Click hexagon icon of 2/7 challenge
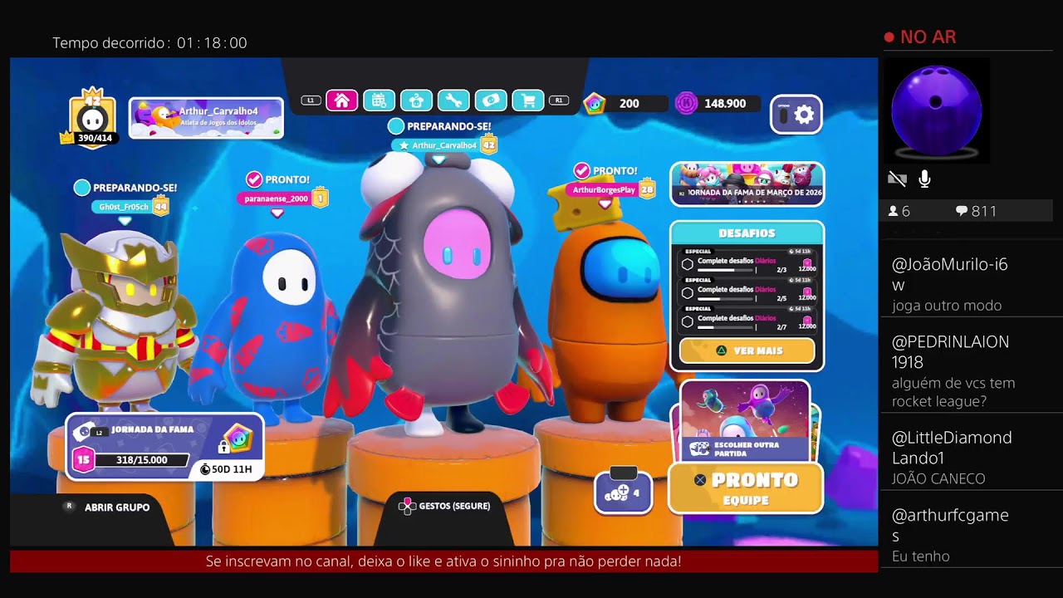Screen dimensions: 1063x598 pos(688,322)
